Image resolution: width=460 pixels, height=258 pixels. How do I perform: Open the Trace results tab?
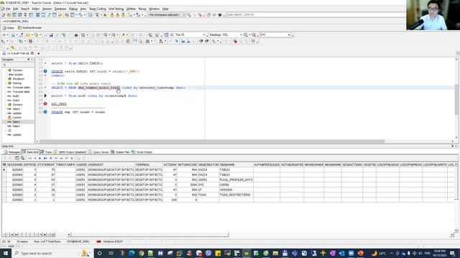click(x=46, y=152)
